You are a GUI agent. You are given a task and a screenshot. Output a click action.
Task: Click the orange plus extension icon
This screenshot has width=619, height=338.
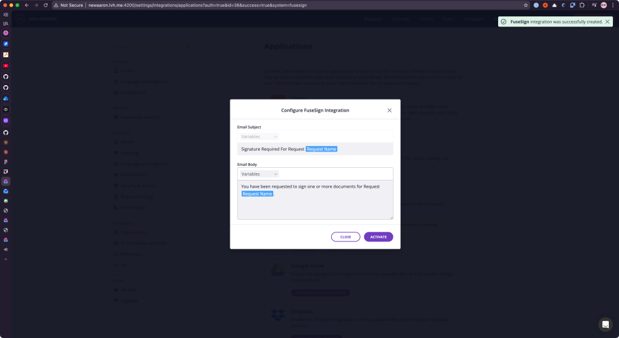[x=545, y=5]
